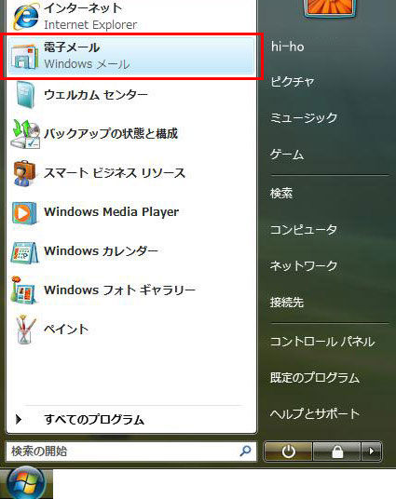Viewport: 396px width, 499px height.
Task: Open スマート ビジネス リソース briefcase icon
Action: pyautogui.click(x=25, y=173)
